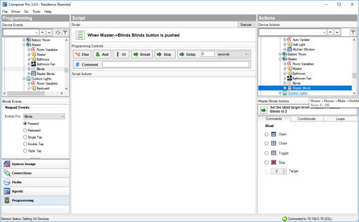The width and height of the screenshot is (359, 222).
Task: Click the Or programming control button
Action: pos(121,54)
